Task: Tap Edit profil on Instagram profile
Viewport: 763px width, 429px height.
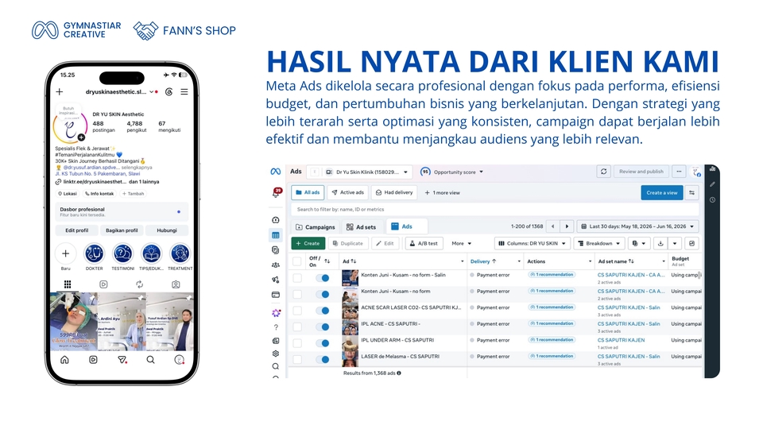Action: point(77,230)
